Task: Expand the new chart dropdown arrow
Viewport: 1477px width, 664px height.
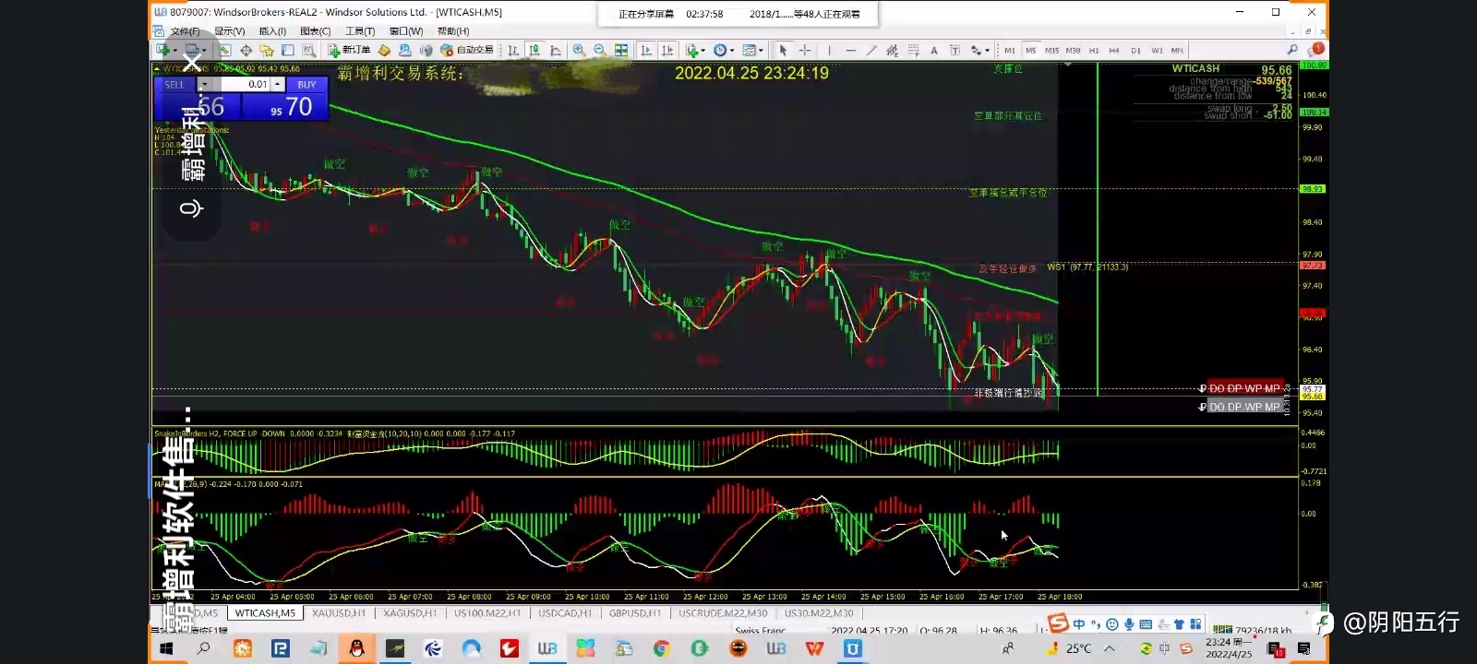Action: pos(175,50)
